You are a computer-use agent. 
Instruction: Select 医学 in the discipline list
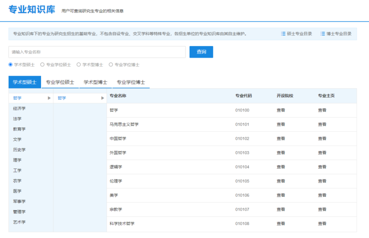[x=17, y=191]
